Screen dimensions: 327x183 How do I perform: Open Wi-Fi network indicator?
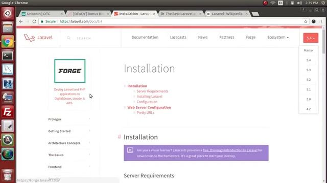coord(273,3)
